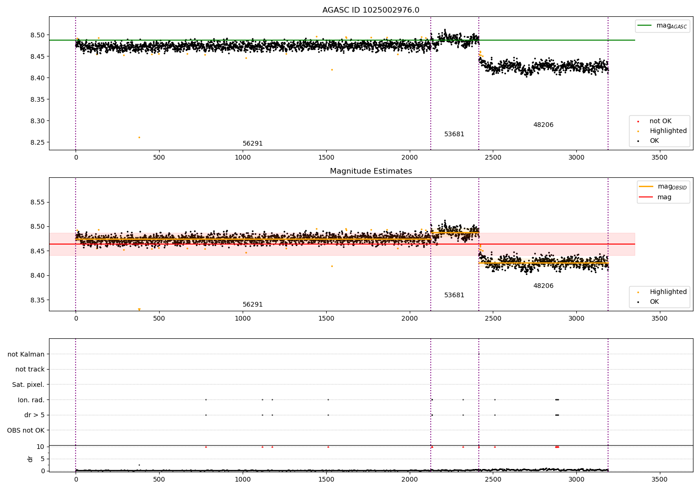Click the 8.35 tick label on Magnitude Estimates plot

37,300
